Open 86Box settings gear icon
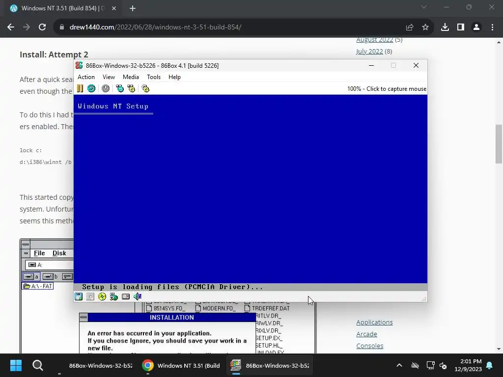503x377 pixels. [x=145, y=88]
